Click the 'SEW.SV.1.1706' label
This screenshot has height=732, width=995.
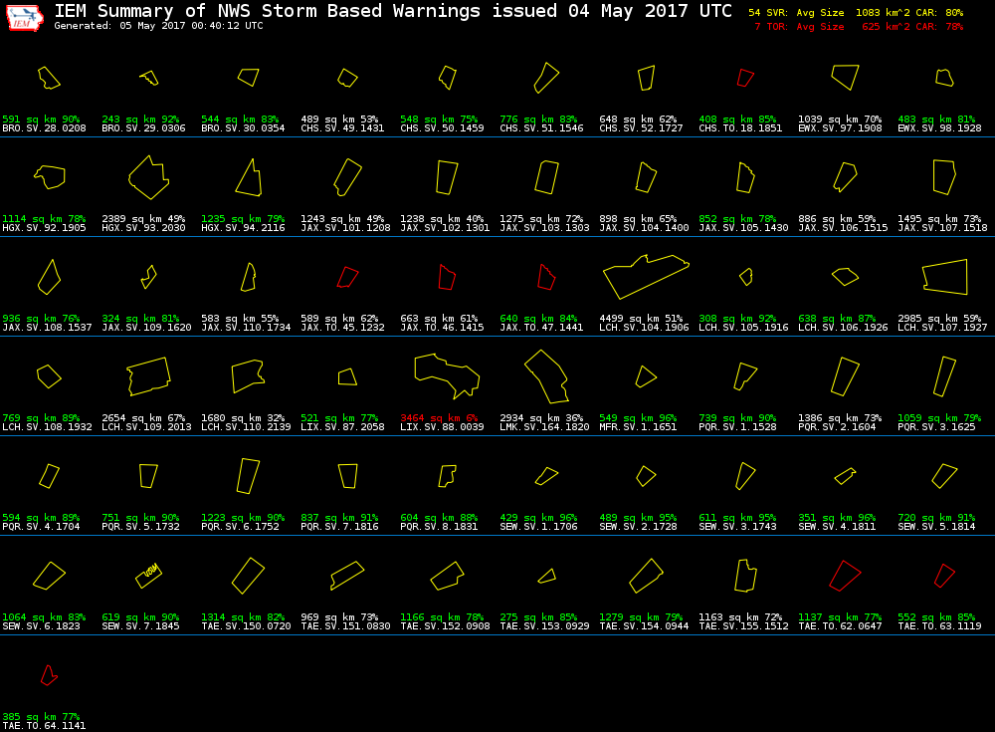(538, 527)
